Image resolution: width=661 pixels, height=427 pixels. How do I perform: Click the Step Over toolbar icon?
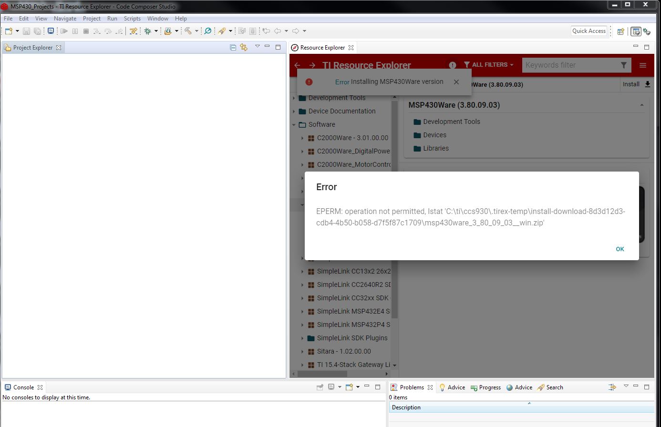108,31
